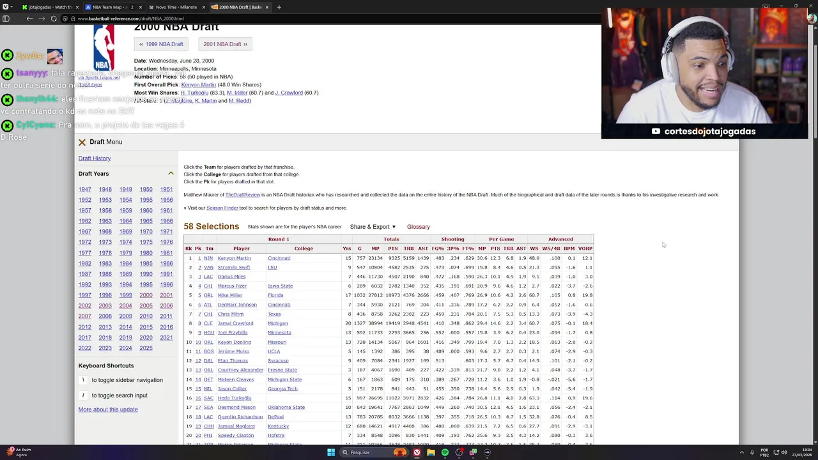Open the taskbar clock and calendar
Viewport: 818px width, 460px height.
[803, 452]
